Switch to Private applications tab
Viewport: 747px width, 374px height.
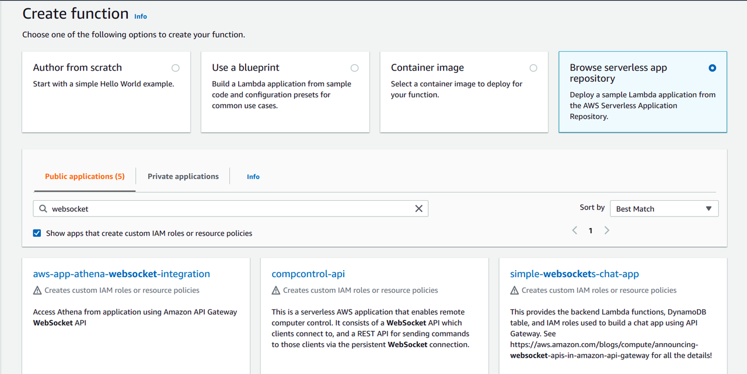[x=183, y=176]
